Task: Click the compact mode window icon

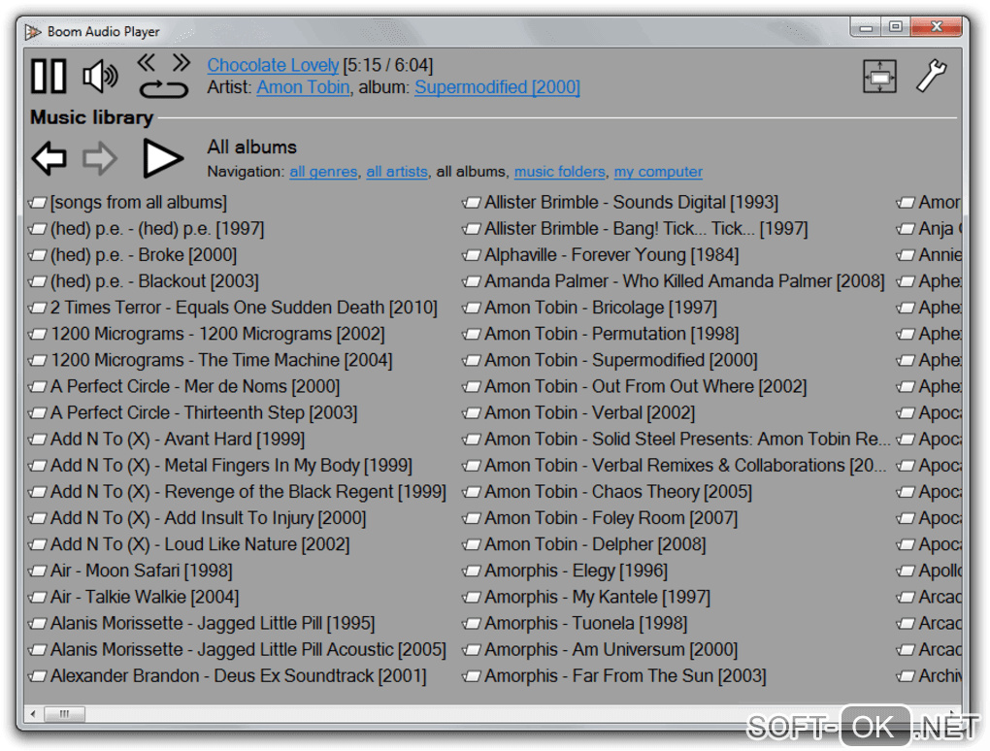Action: [x=879, y=77]
